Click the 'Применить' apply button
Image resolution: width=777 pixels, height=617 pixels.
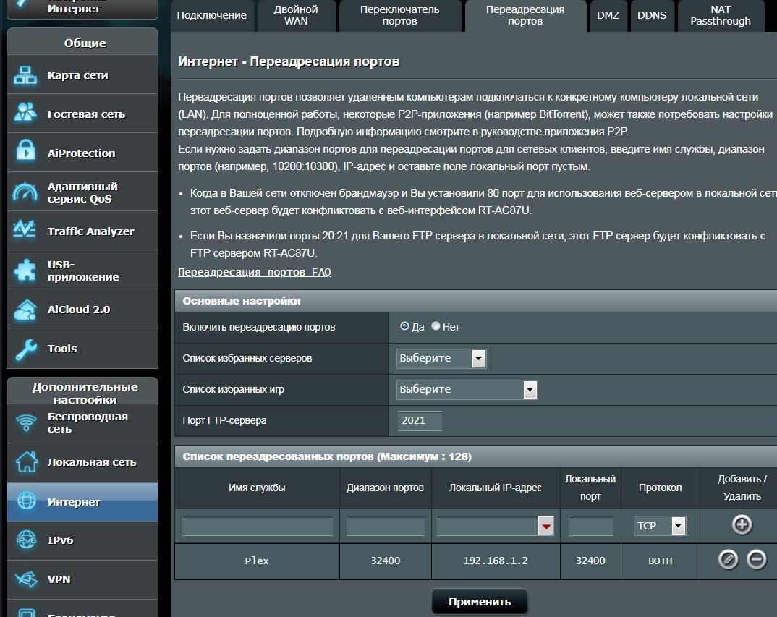[x=479, y=602]
